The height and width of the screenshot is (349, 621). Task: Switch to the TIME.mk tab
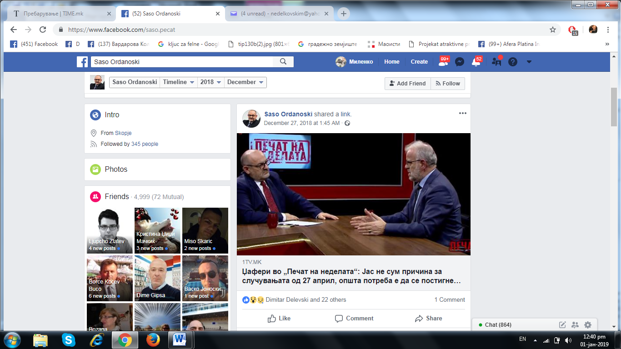(x=62, y=14)
